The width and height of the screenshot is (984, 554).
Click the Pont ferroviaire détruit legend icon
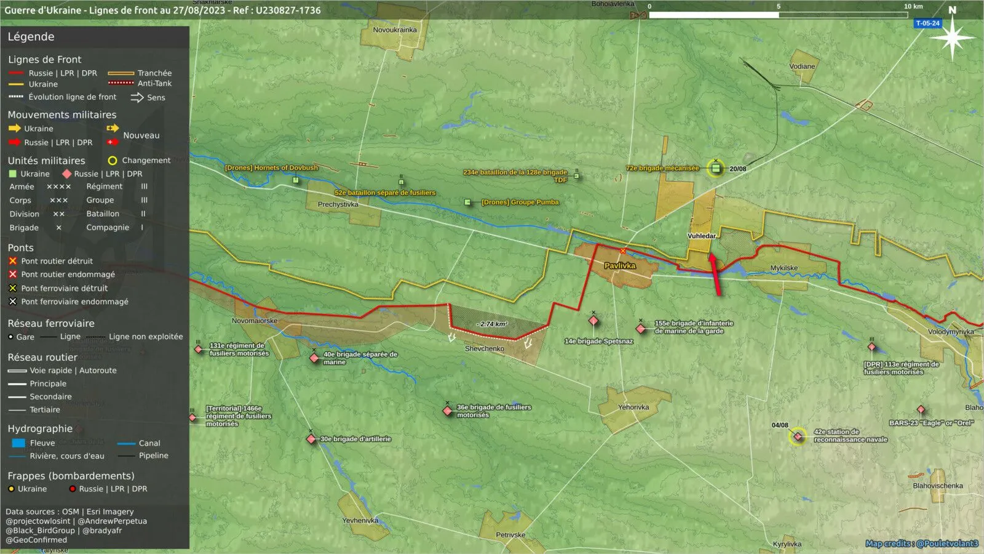tap(12, 288)
